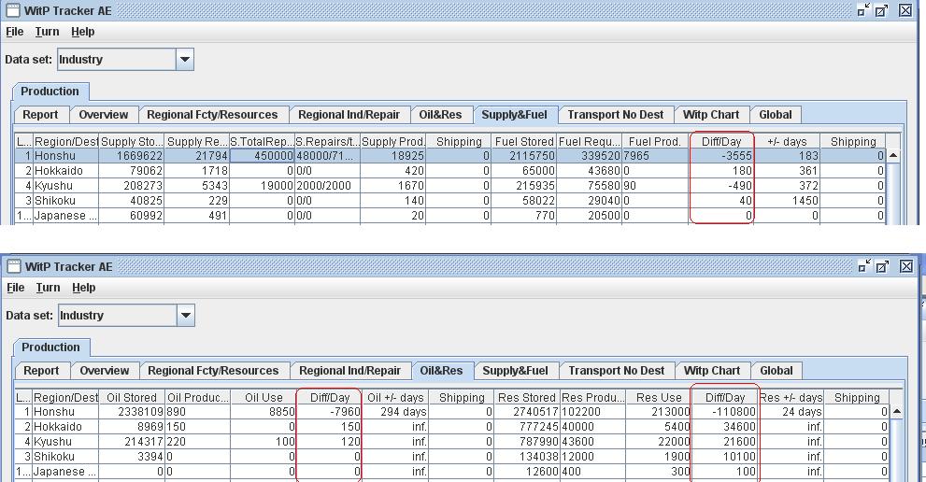Click the scroll up arrow of the Oil&Res table
Screen dimensions: 926x482
[897, 411]
